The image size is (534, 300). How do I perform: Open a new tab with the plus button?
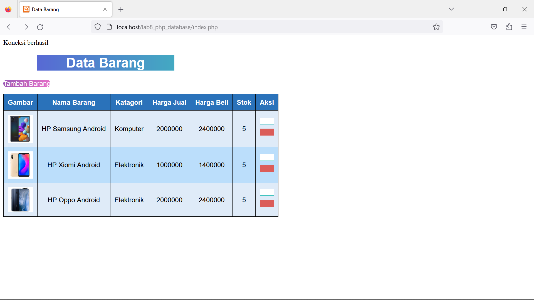click(121, 9)
